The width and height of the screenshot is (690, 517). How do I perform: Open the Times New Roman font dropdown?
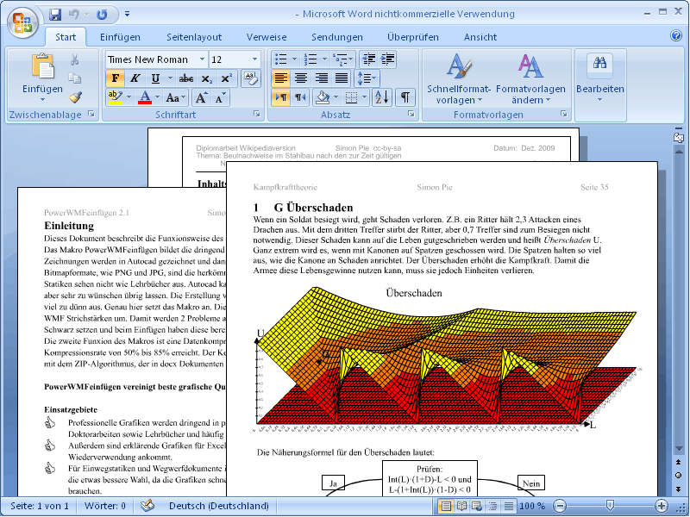click(203, 59)
